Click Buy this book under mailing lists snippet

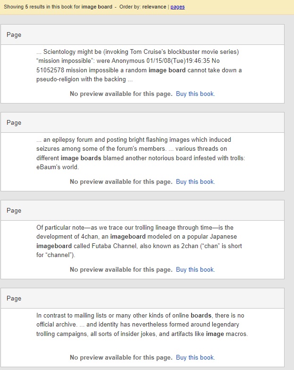point(195,357)
